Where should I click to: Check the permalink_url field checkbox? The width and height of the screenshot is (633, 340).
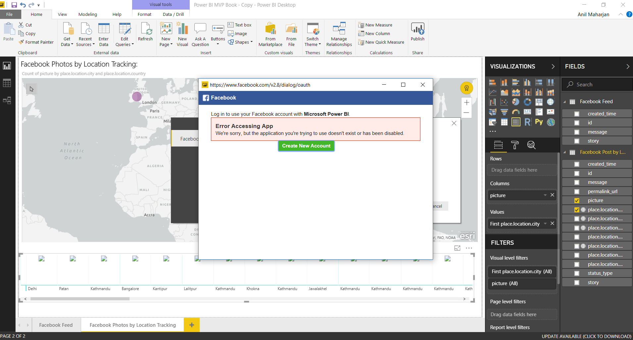[x=577, y=191]
